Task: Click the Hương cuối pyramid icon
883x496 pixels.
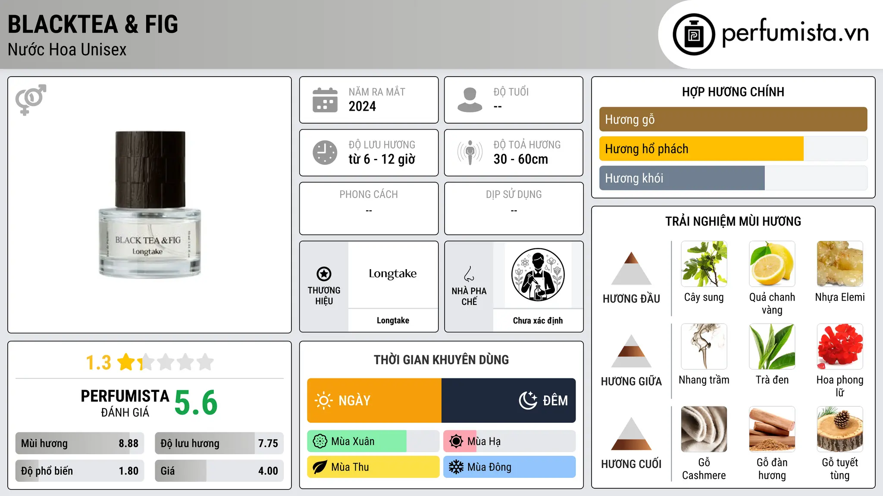Action: pyautogui.click(x=631, y=434)
